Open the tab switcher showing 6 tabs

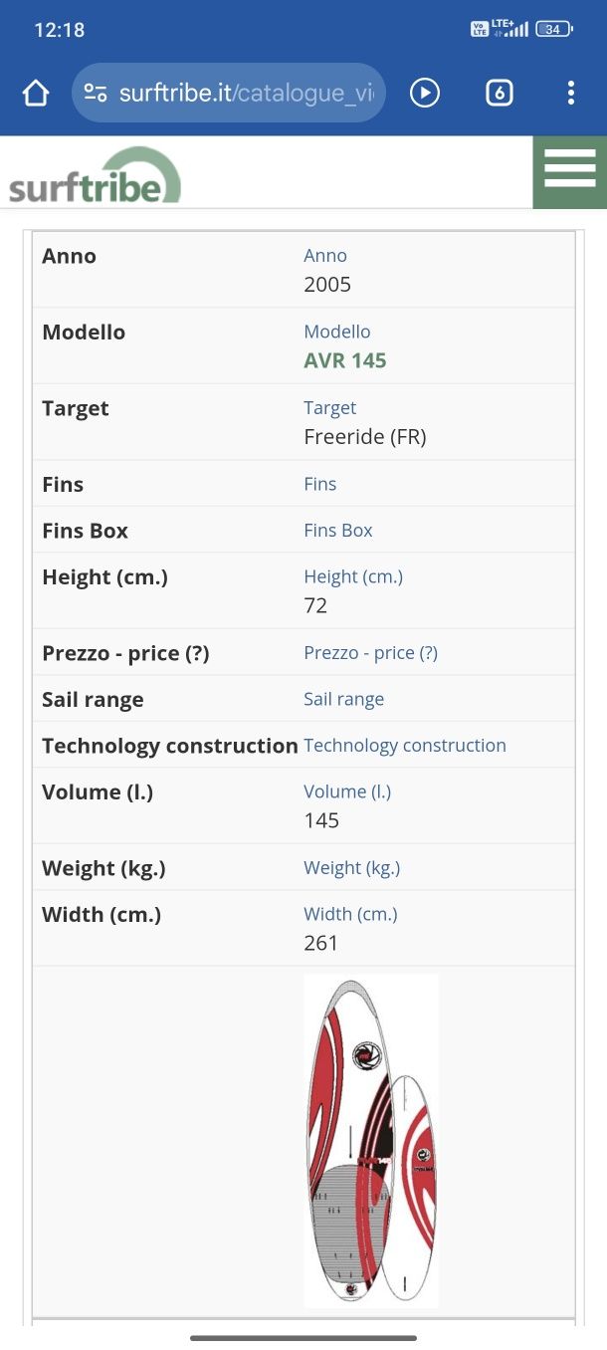(499, 94)
